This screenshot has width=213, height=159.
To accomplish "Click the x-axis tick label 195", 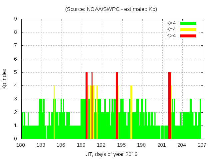I will click(x=121, y=145).
